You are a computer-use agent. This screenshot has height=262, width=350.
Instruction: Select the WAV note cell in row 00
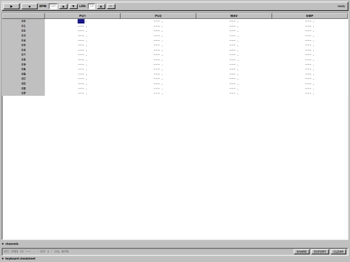(x=233, y=21)
